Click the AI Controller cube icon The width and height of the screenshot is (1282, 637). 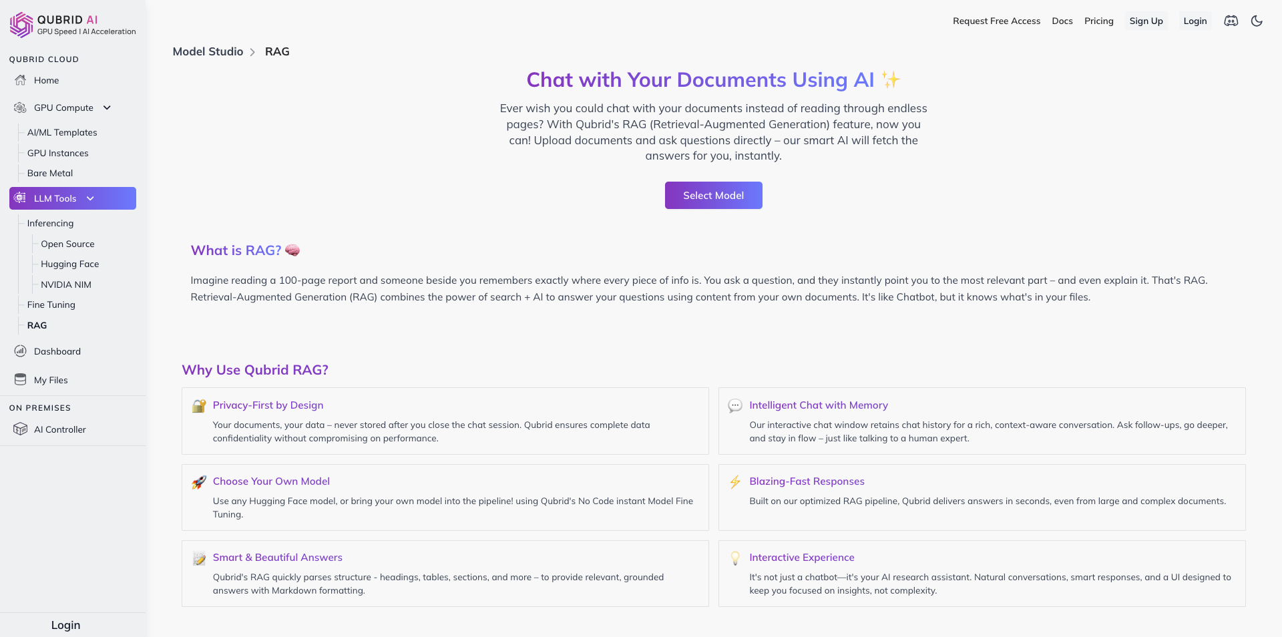point(21,429)
